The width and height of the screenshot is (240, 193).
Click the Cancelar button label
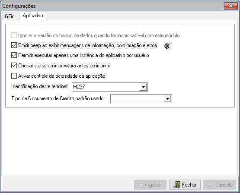tap(224, 185)
